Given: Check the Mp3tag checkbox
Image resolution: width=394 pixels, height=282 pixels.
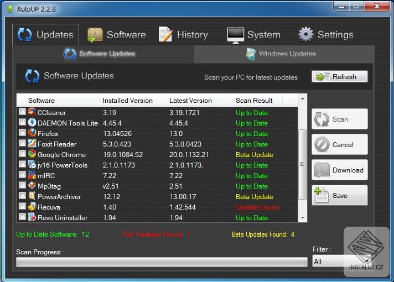Looking at the screenshot, I should (x=22, y=185).
